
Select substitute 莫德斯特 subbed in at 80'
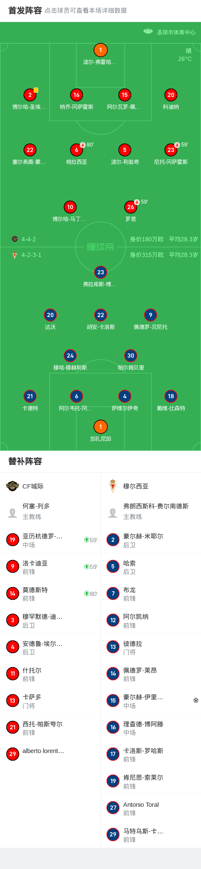tap(50, 593)
